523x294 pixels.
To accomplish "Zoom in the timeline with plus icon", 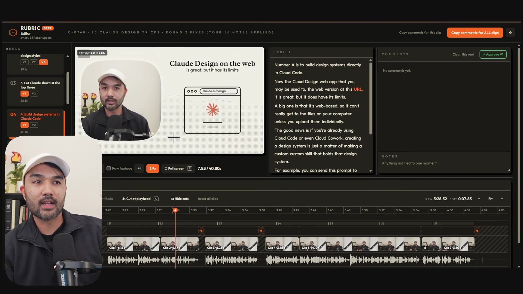I will click(x=502, y=199).
